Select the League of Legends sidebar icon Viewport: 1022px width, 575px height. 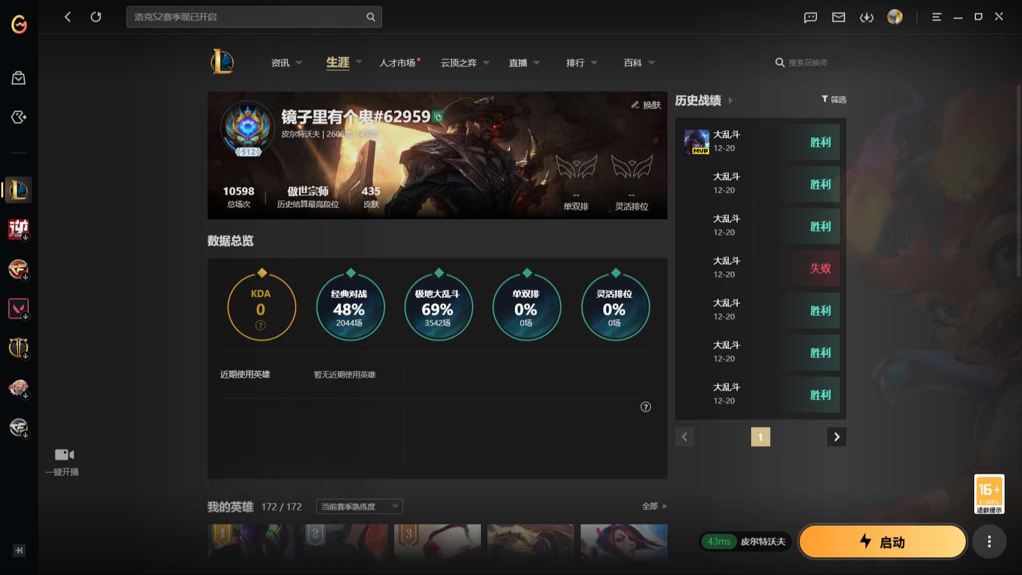click(x=19, y=190)
